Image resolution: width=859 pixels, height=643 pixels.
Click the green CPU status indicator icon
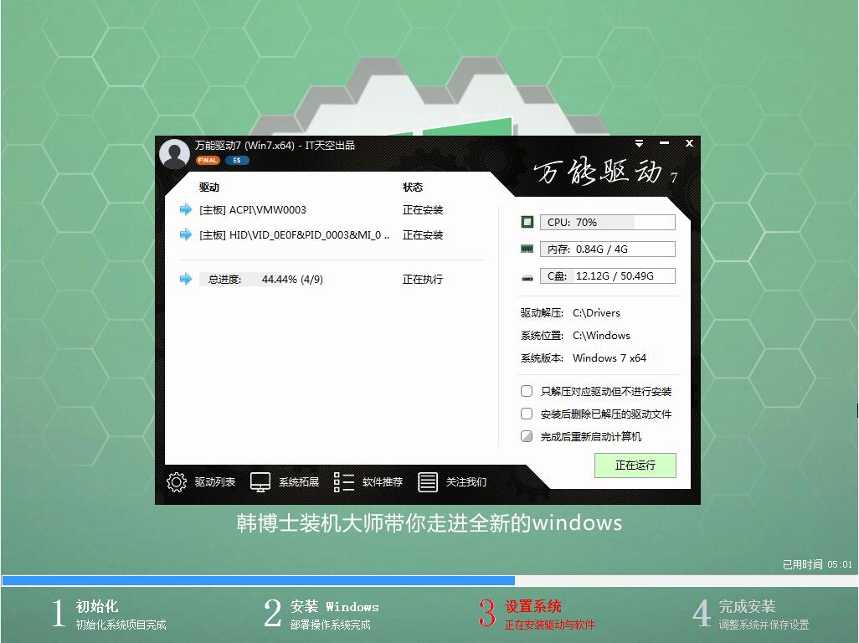(527, 221)
